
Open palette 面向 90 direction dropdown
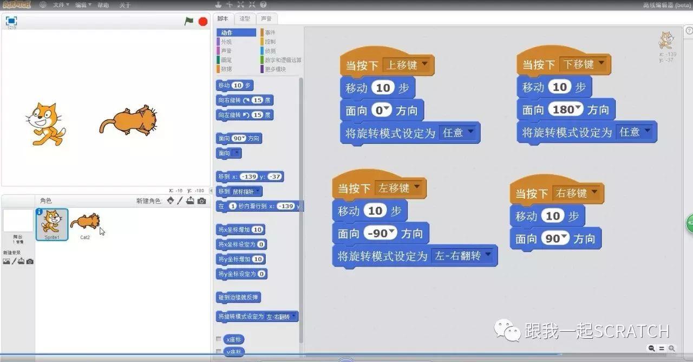tap(244, 138)
